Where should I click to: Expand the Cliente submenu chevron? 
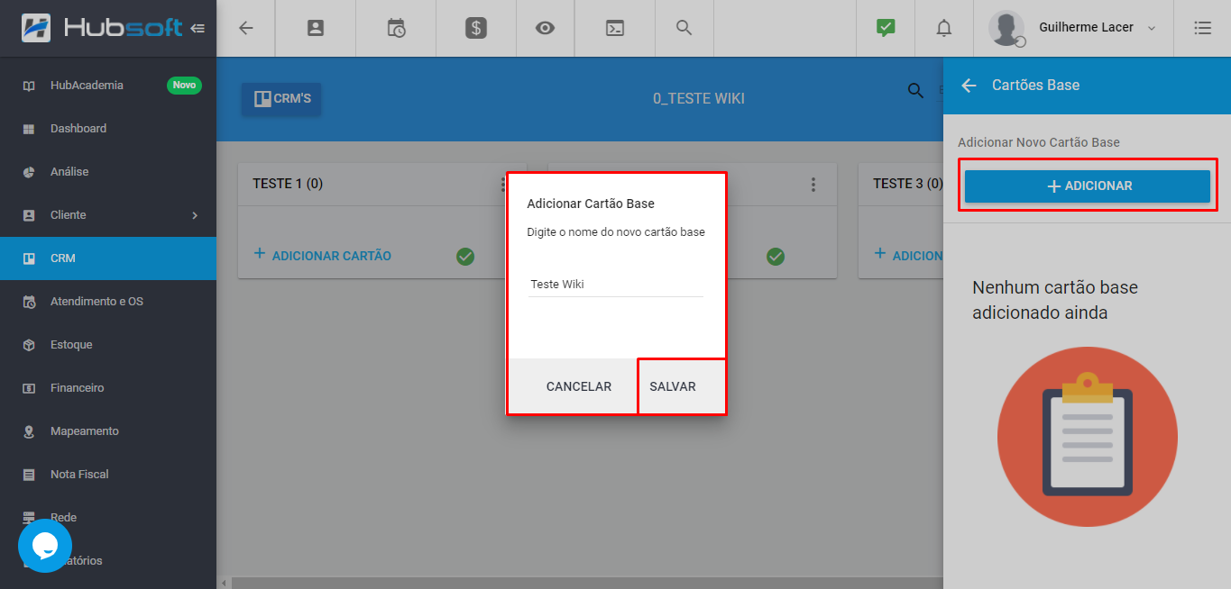tap(195, 215)
